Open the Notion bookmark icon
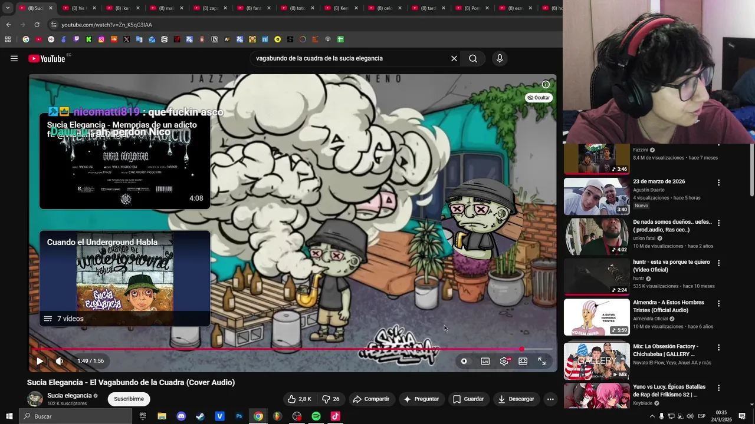Screen dimensions: 755x424 tap(215, 39)
